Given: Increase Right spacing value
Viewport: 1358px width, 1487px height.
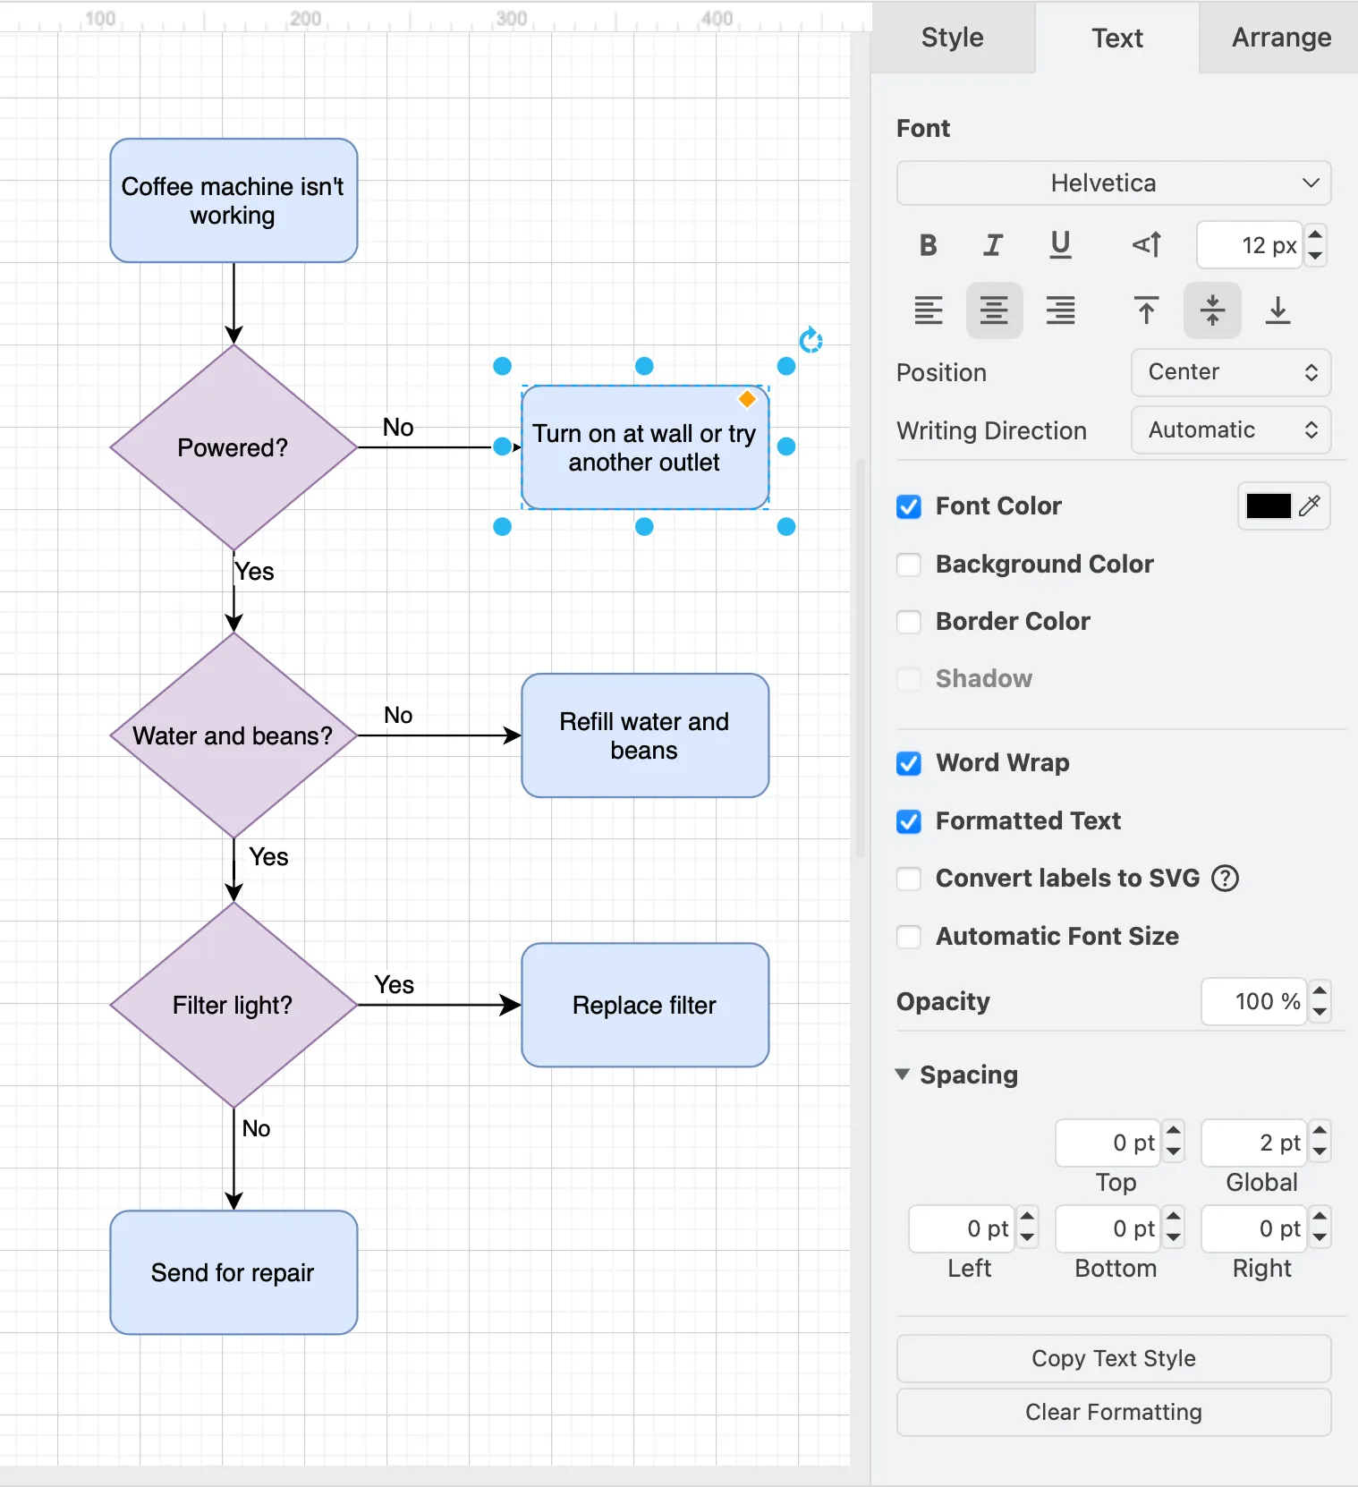Looking at the screenshot, I should coord(1320,1218).
